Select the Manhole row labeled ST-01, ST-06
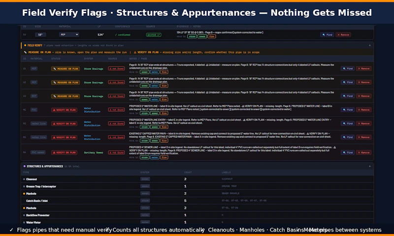Screen dimensions: 394x236 197,208
